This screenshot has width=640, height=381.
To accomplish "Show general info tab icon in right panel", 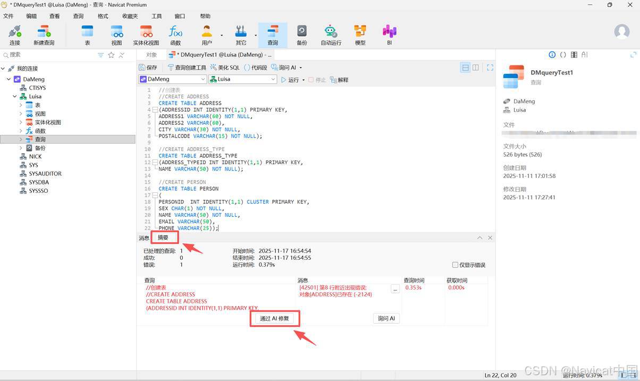I will [x=552, y=55].
